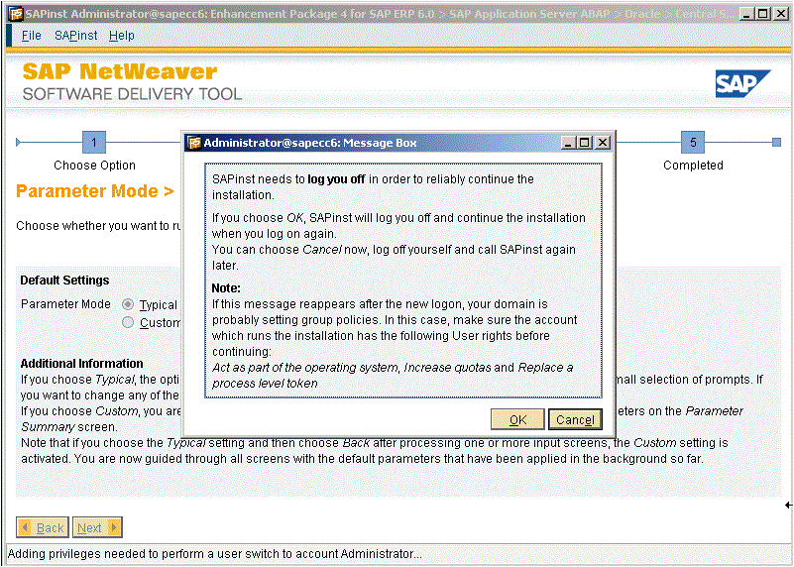Click the roadmap end square marker
This screenshot has width=794, height=567.
(776, 143)
